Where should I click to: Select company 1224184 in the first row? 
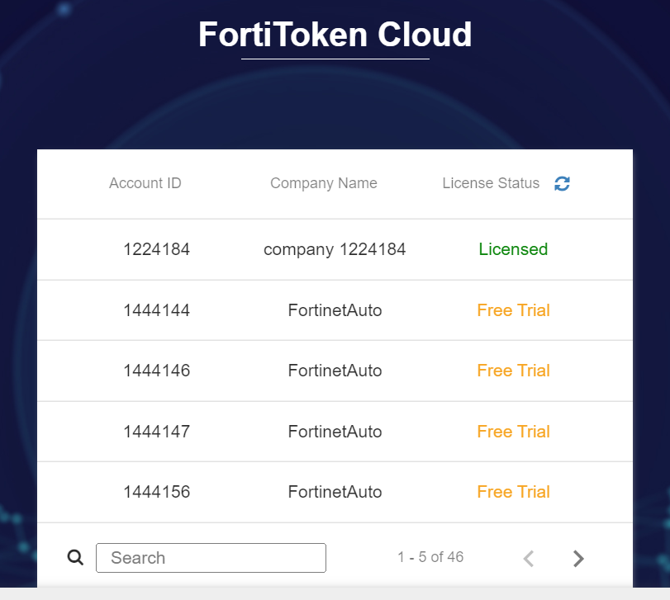point(334,249)
